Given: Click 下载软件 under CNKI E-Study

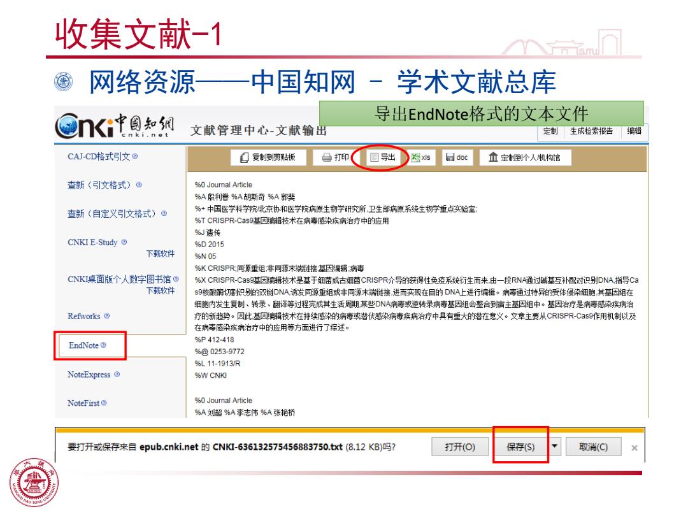Looking at the screenshot, I should point(160,254).
